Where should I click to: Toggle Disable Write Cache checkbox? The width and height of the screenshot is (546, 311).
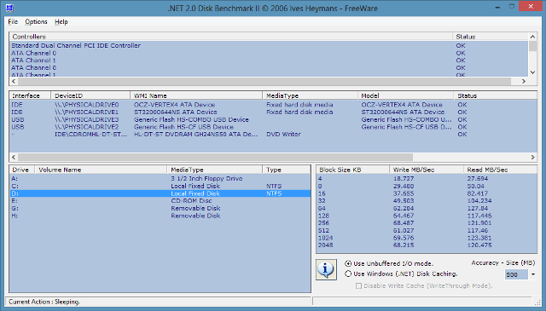point(358,285)
